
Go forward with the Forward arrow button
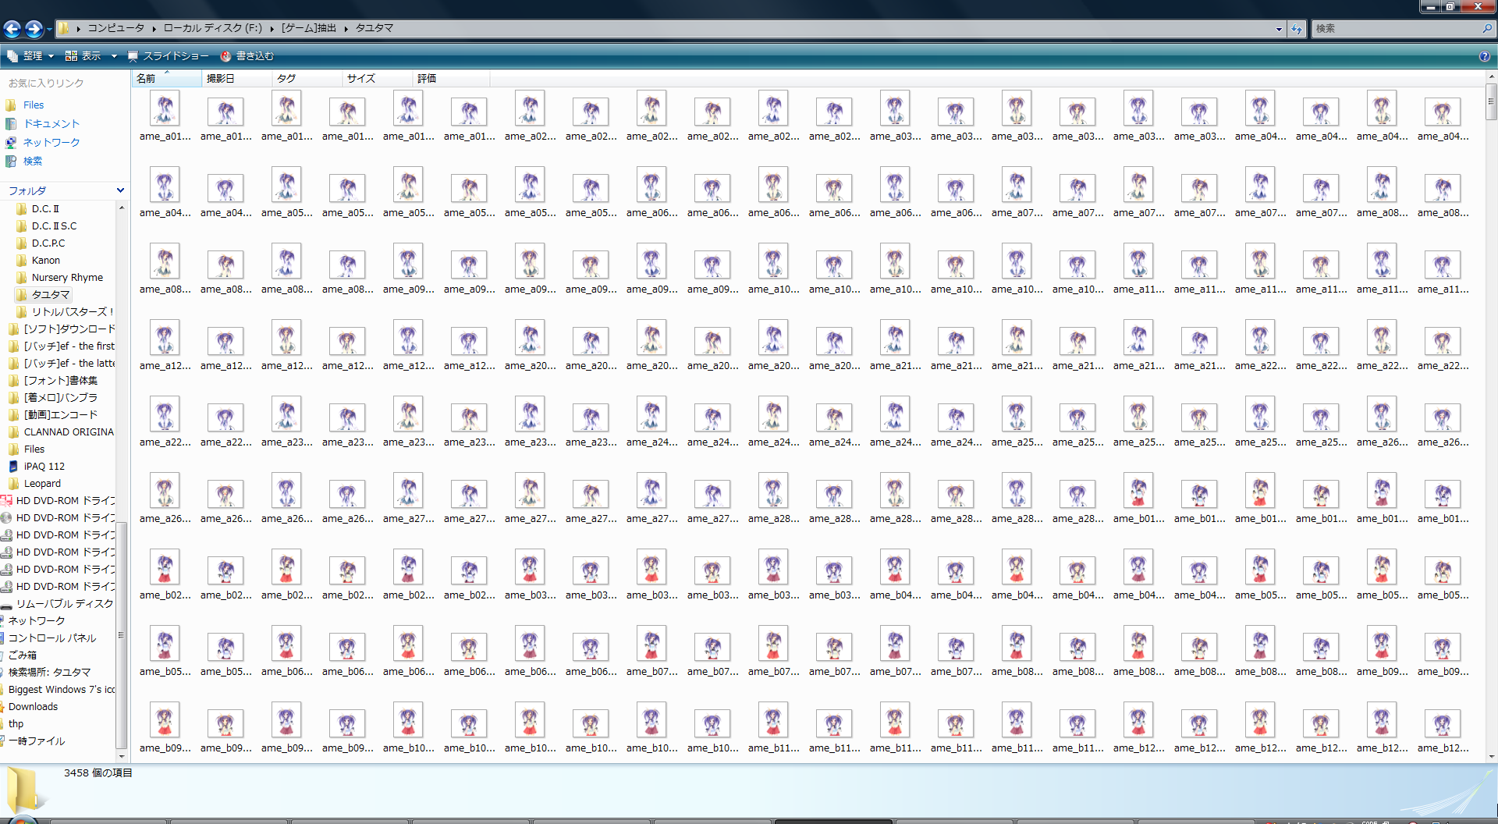[34, 29]
